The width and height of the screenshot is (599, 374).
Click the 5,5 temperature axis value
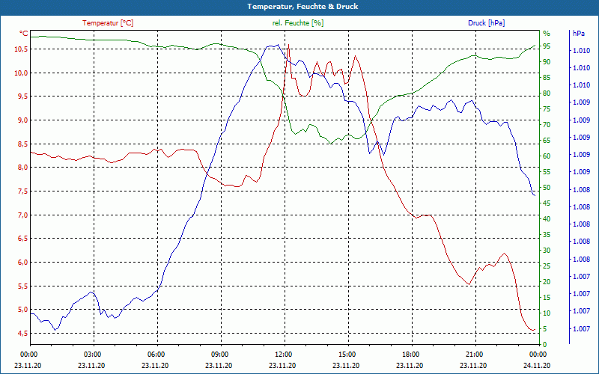[22, 286]
